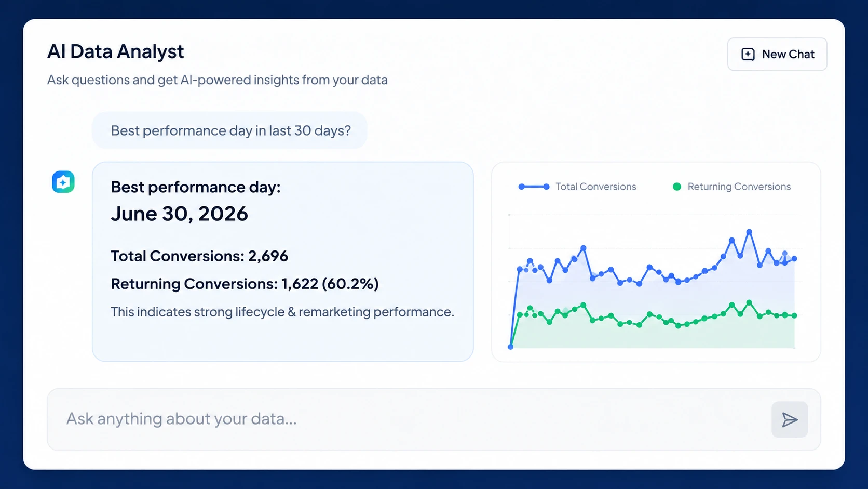Image resolution: width=868 pixels, height=489 pixels.
Task: Click the "AI Data Analyst" heading
Action: click(115, 51)
